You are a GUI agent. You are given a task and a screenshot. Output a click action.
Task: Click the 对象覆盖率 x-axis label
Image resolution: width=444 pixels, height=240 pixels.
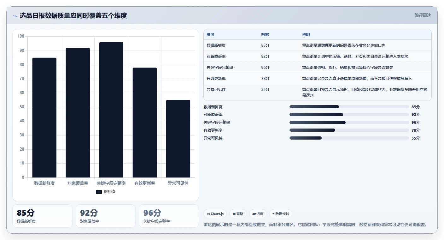click(x=78, y=183)
